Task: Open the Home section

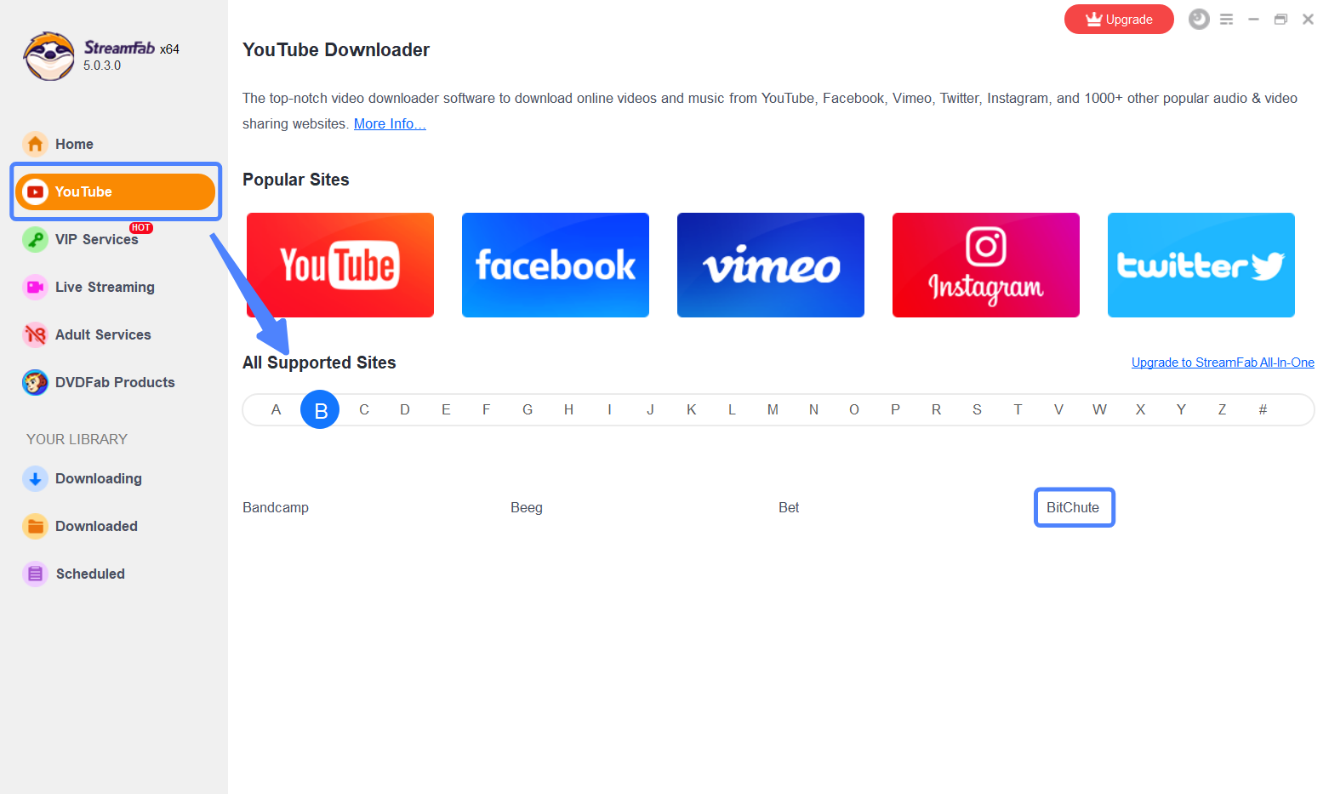Action: [x=74, y=144]
